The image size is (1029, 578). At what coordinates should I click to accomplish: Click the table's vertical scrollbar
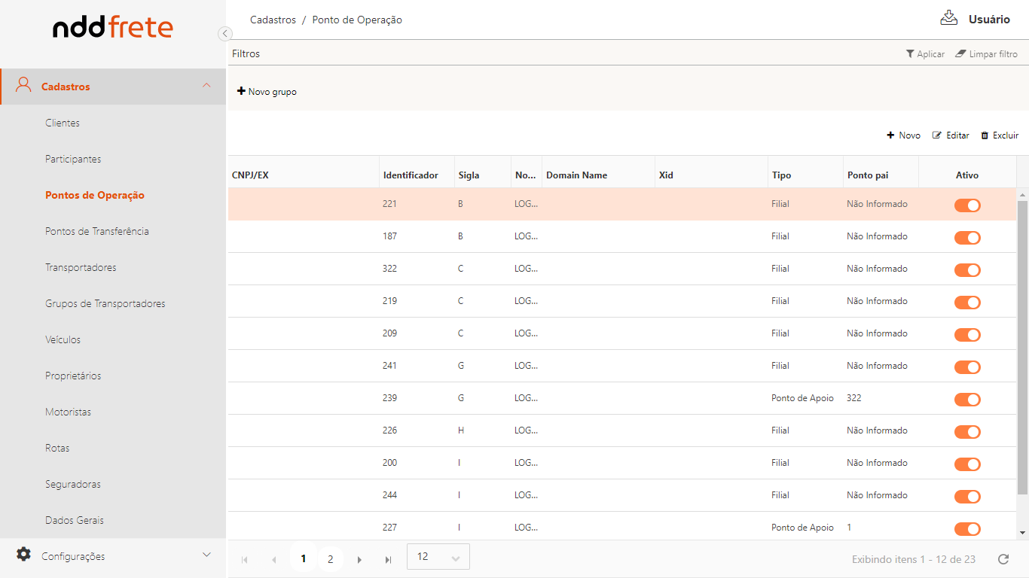1022,346
